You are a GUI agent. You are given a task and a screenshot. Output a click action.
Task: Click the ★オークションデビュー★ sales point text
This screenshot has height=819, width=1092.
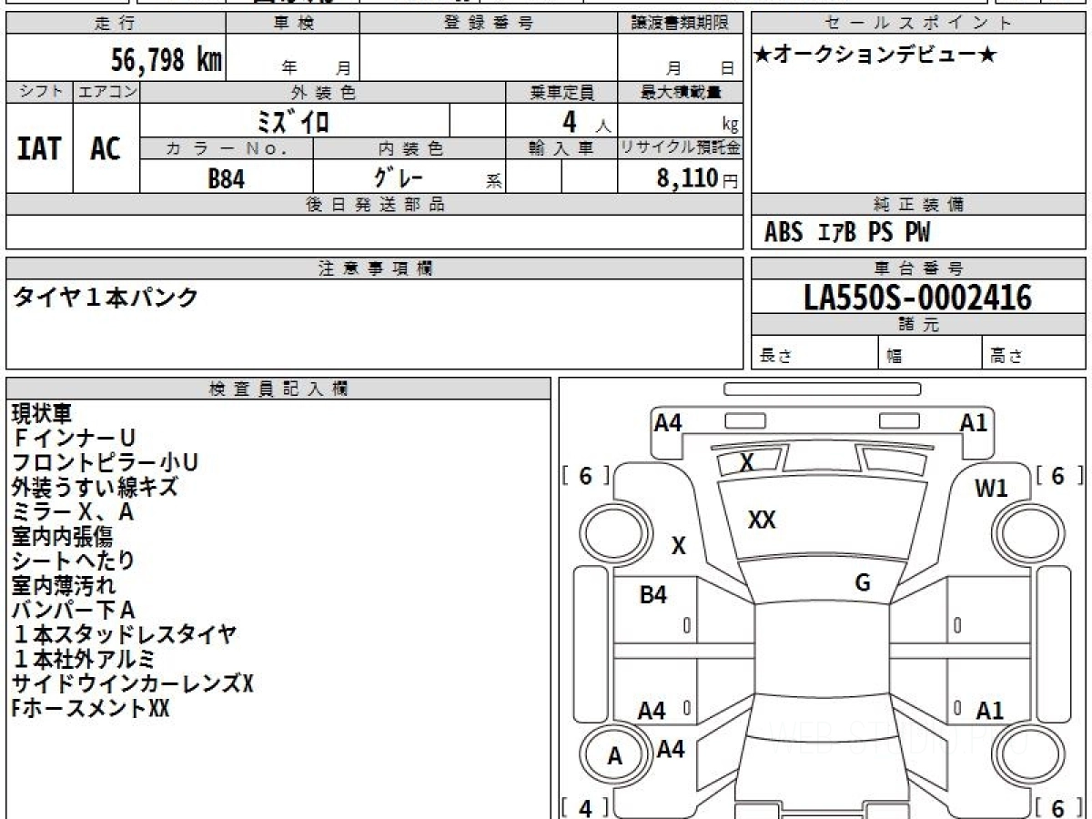click(875, 56)
